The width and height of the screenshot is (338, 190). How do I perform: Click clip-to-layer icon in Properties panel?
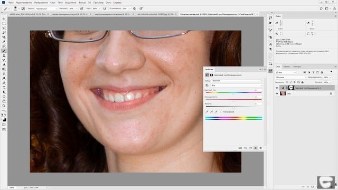(240, 148)
